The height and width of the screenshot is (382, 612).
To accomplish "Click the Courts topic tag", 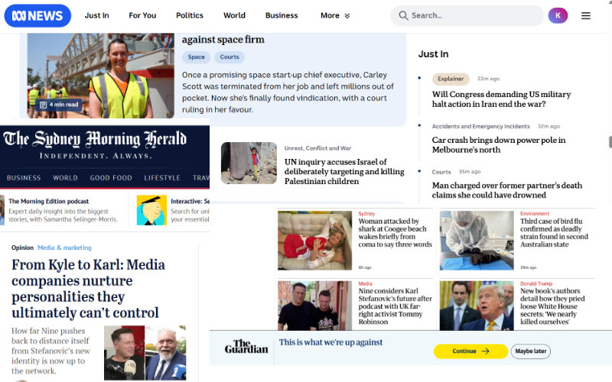I will click(x=229, y=57).
